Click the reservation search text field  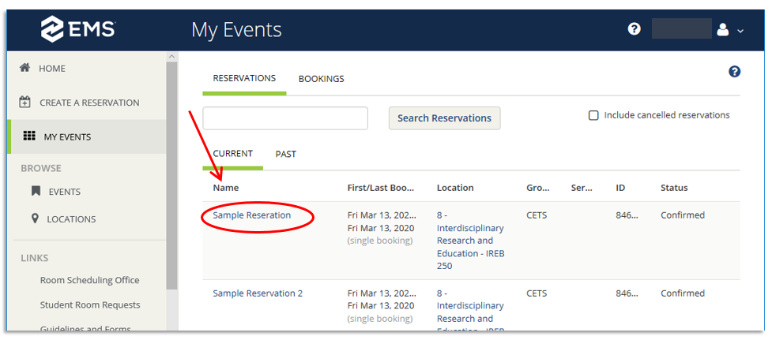pyautogui.click(x=285, y=118)
